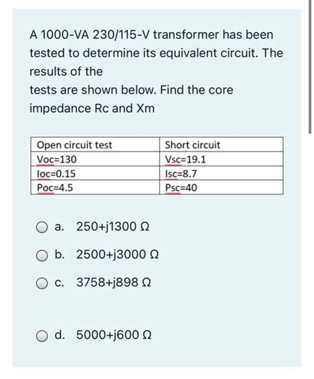Viewport: 314px width, 379px height.
Task: Click the Open circuit test header cell
Action: 95,145
